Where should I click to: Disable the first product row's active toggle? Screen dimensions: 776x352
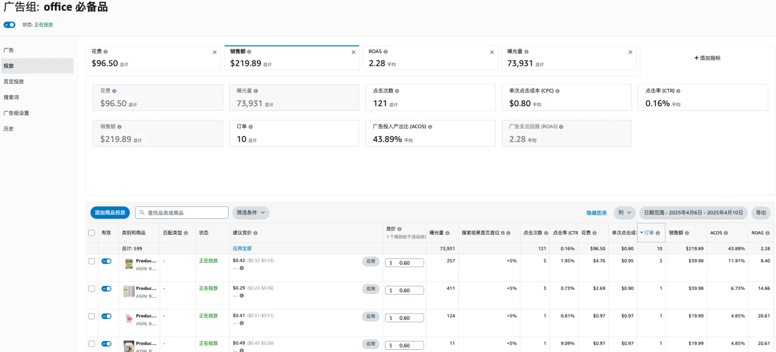point(106,261)
